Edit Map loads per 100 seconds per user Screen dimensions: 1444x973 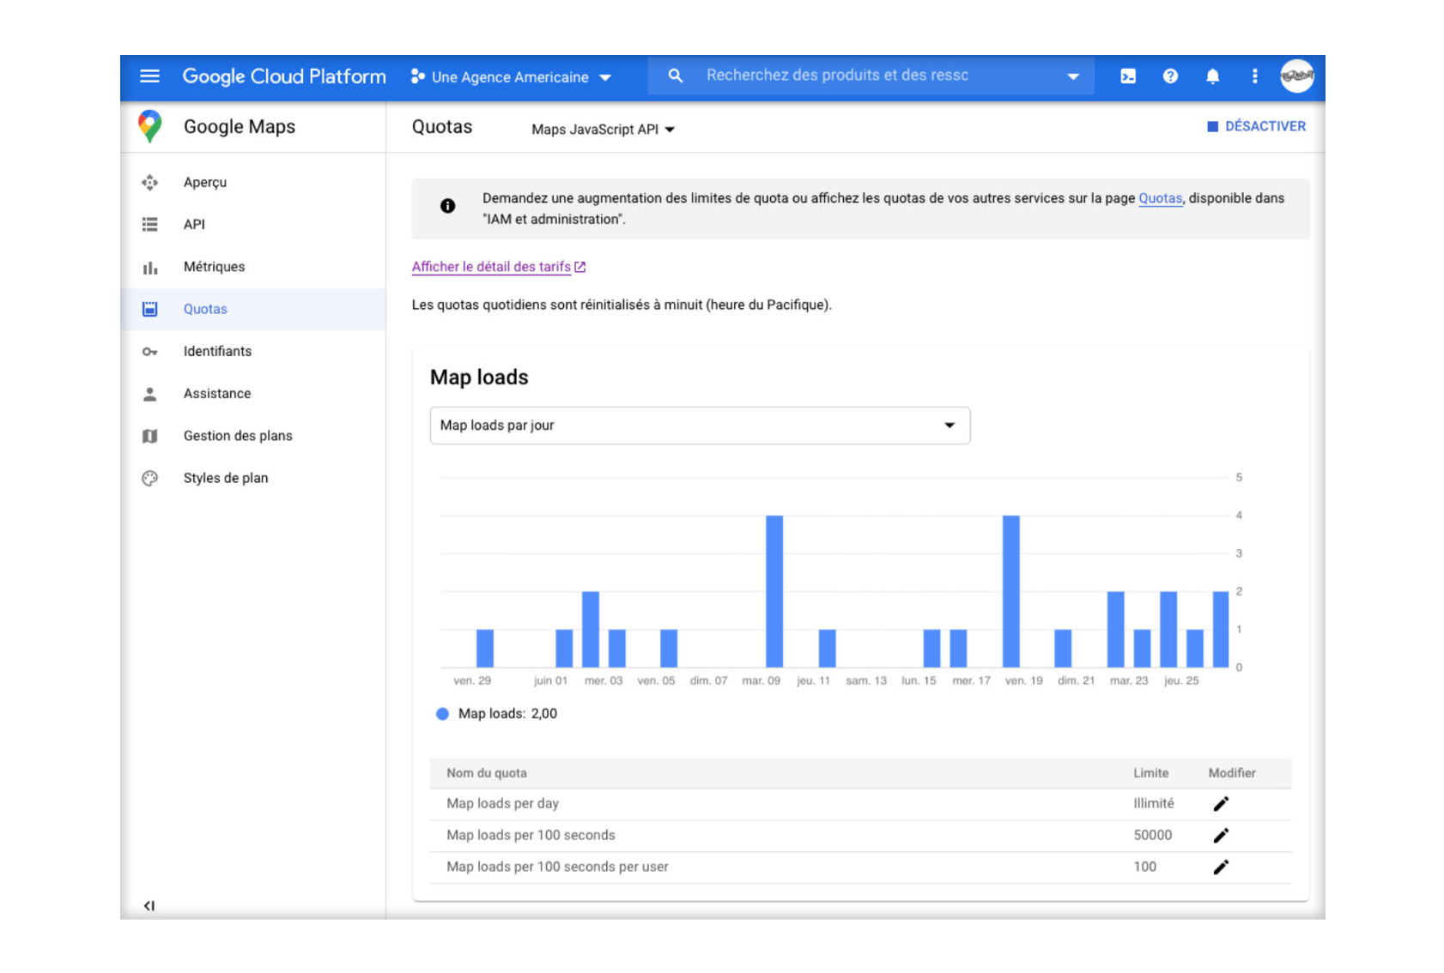1221,867
